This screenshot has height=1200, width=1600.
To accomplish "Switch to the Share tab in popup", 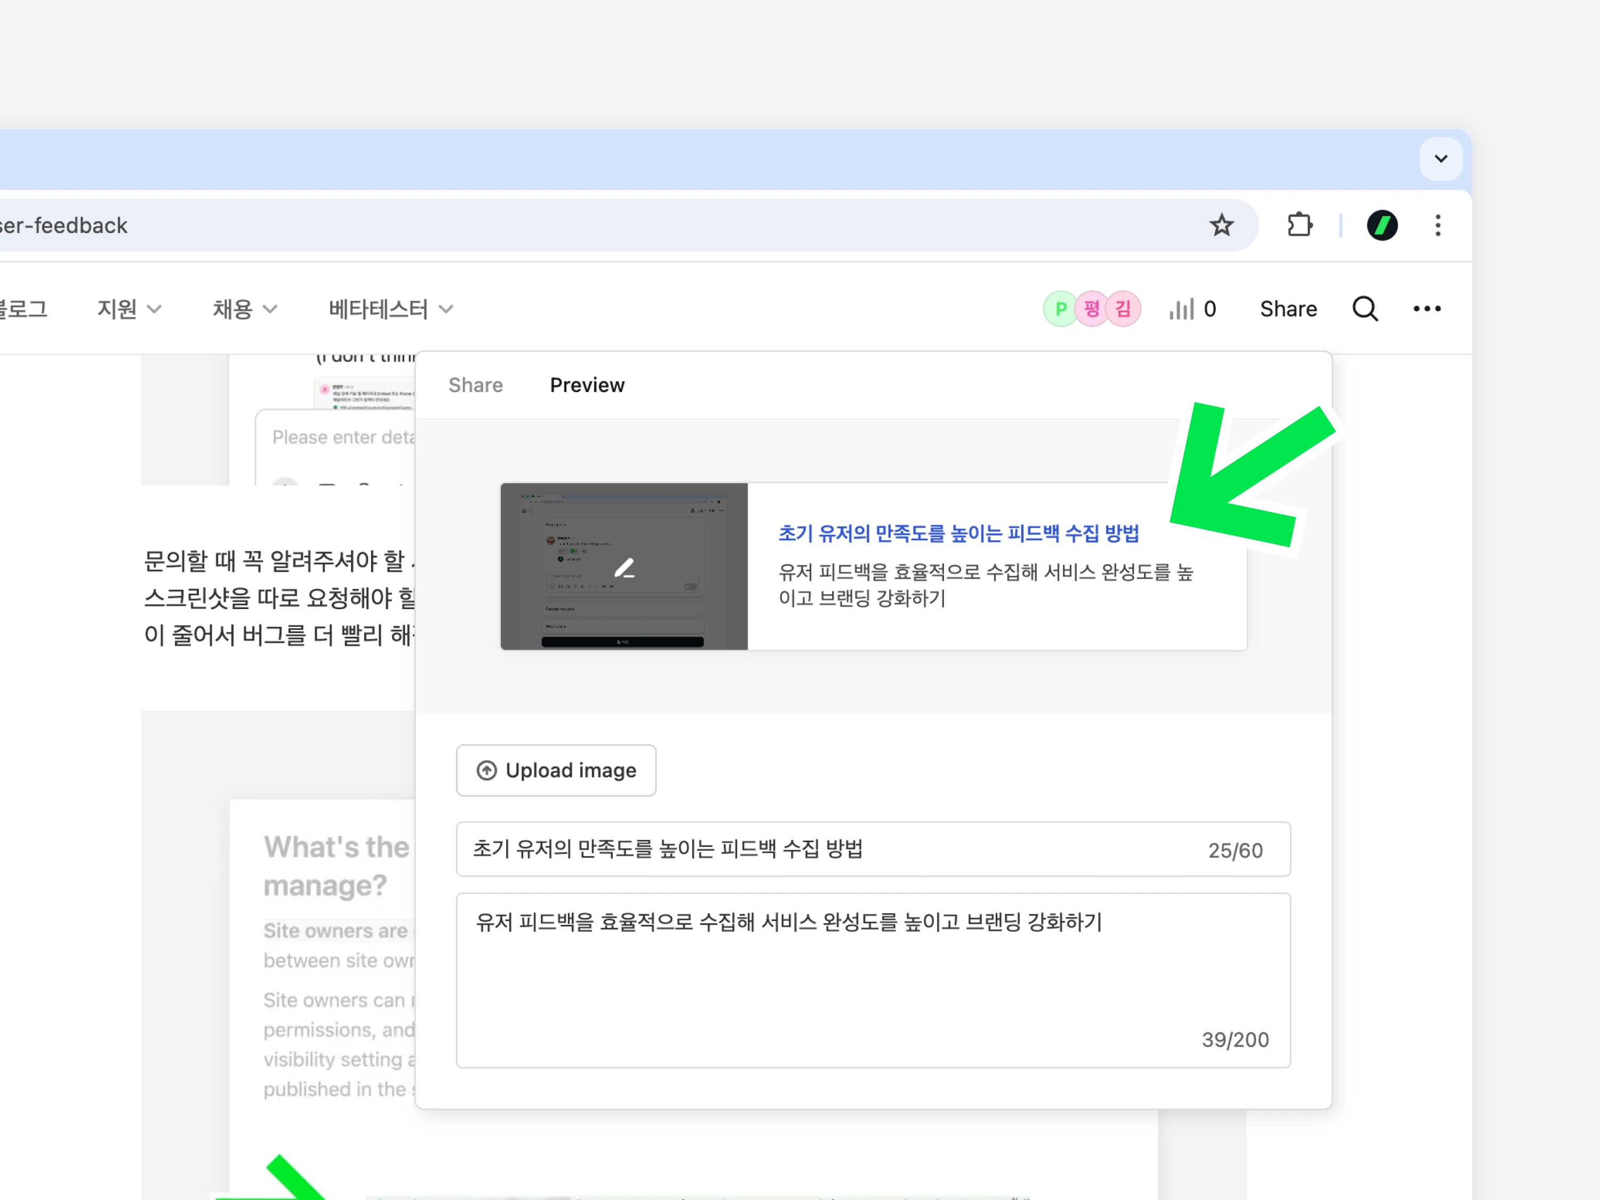I will pyautogui.click(x=475, y=386).
